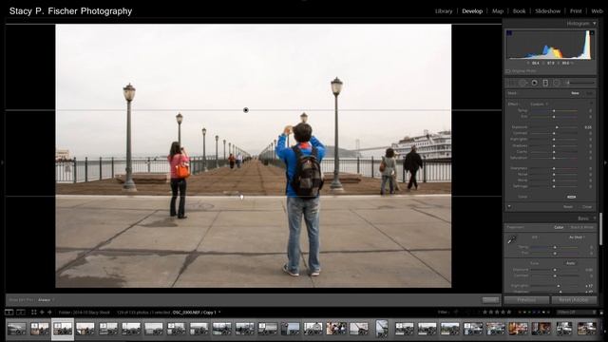608x342 pixels.
Task: Select the Spot Removal tool
Action: pyautogui.click(x=522, y=83)
